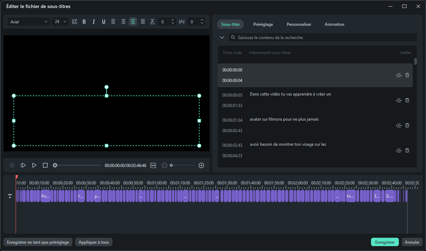Select the 'Po...' subtitle clip in timeline

pyautogui.click(x=46, y=196)
